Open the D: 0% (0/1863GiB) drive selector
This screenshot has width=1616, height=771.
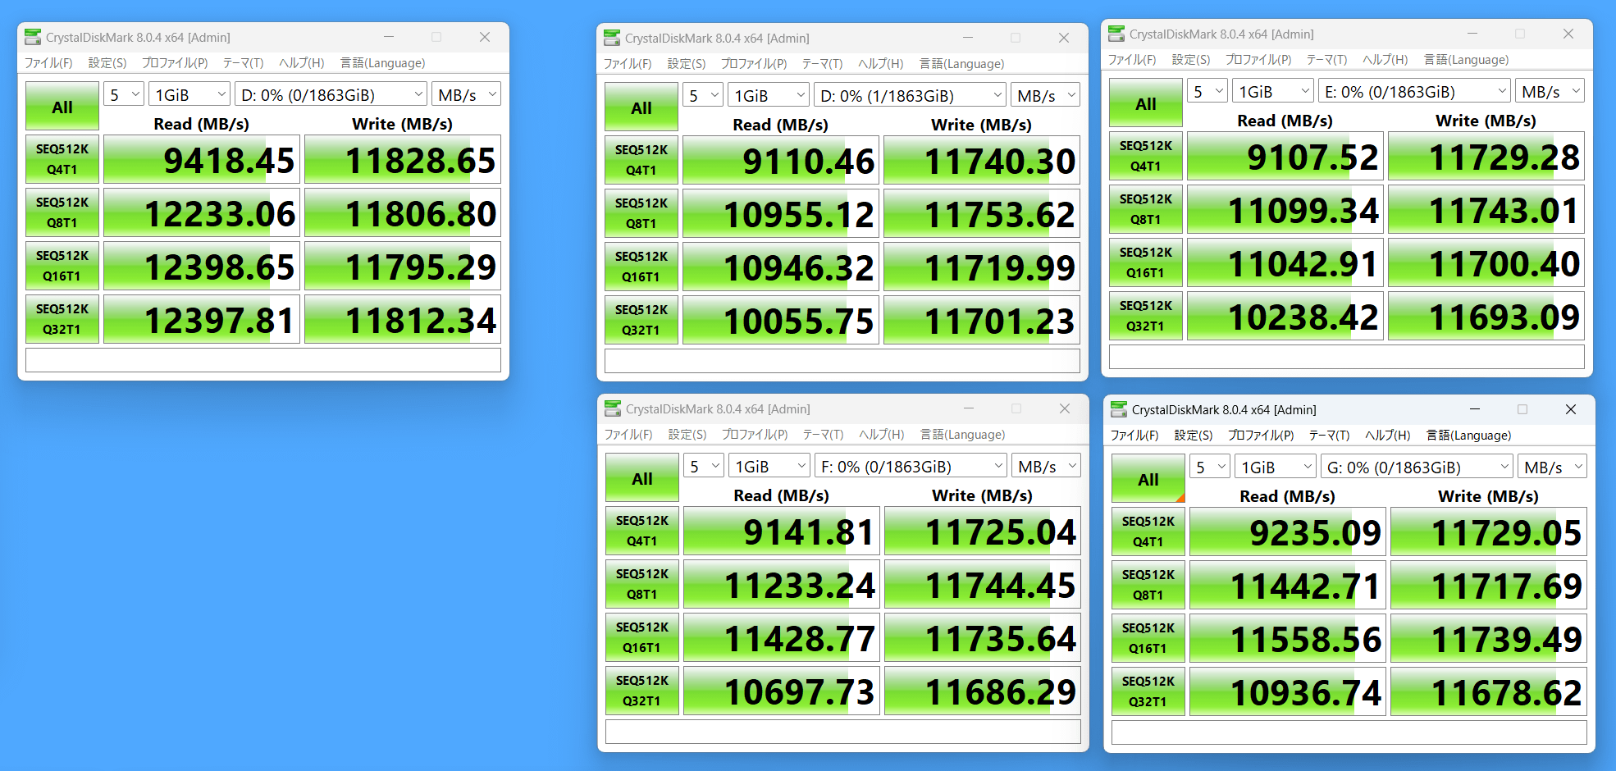point(331,94)
